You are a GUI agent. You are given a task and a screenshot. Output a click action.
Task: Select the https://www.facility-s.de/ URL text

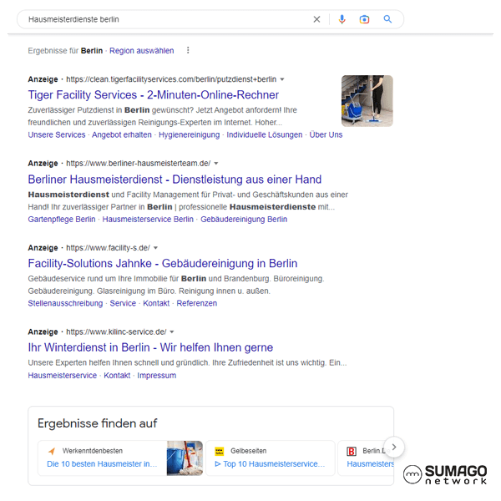(108, 248)
